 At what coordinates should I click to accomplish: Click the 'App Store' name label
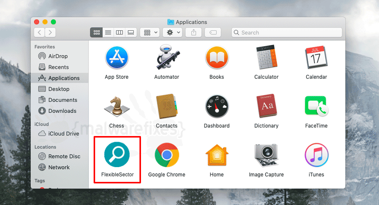[x=117, y=77]
